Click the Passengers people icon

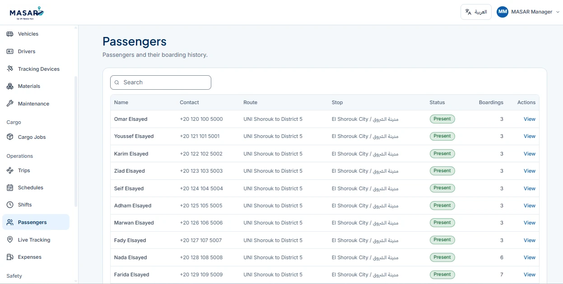coord(10,222)
